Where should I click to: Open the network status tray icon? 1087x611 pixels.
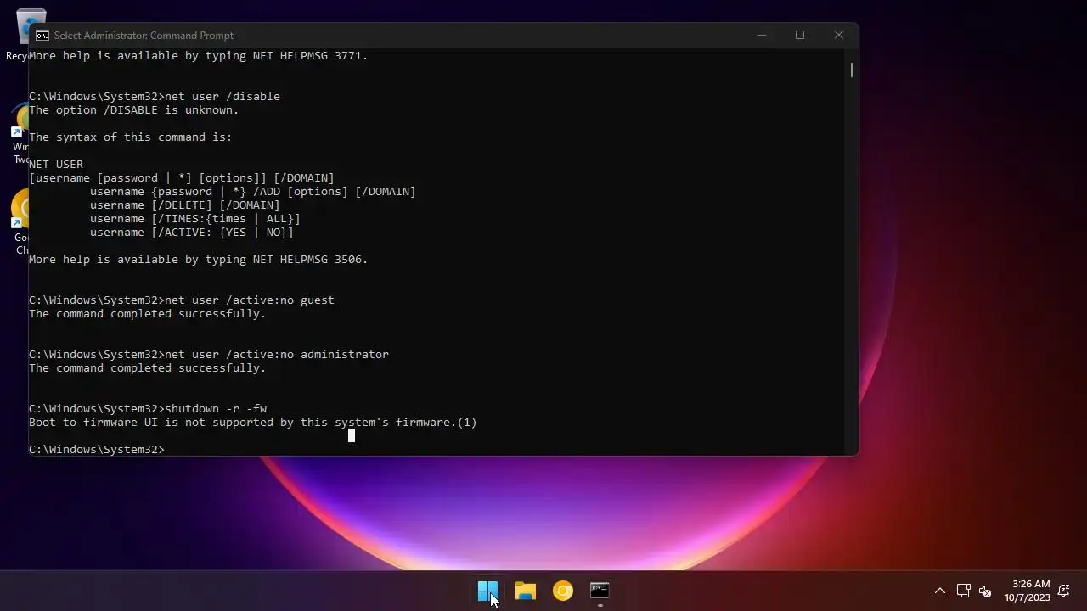tap(963, 591)
